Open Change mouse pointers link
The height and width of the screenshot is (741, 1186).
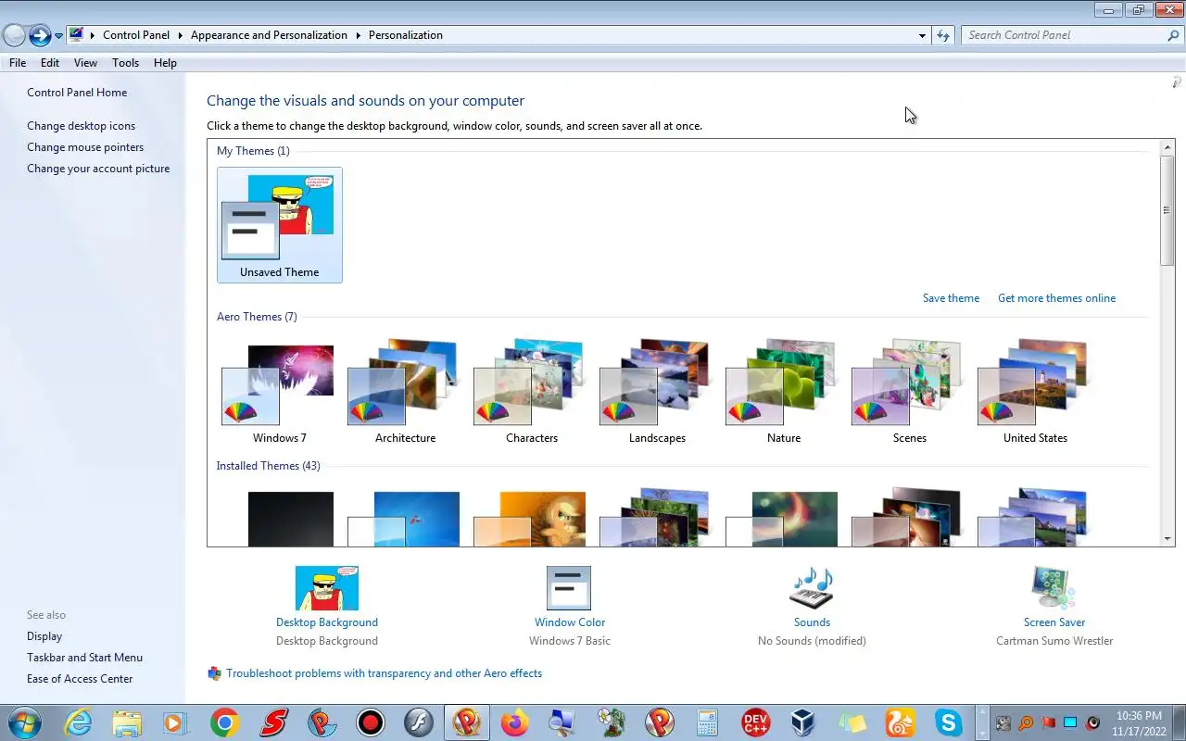pos(85,147)
